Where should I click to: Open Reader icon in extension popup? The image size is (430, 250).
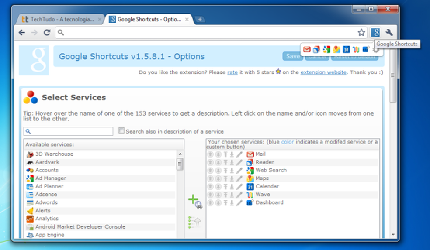point(316,50)
